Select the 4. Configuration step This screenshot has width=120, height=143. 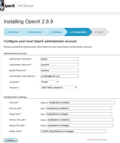[78, 32]
